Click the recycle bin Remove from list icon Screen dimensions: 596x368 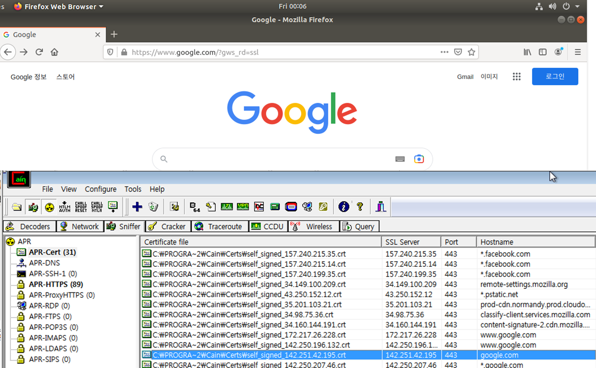pos(153,207)
